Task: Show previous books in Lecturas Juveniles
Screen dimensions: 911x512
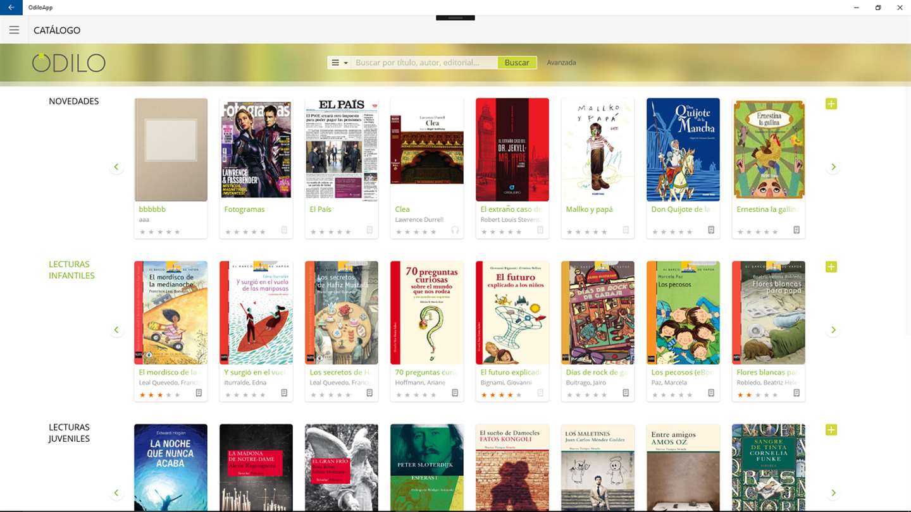Action: (116, 493)
